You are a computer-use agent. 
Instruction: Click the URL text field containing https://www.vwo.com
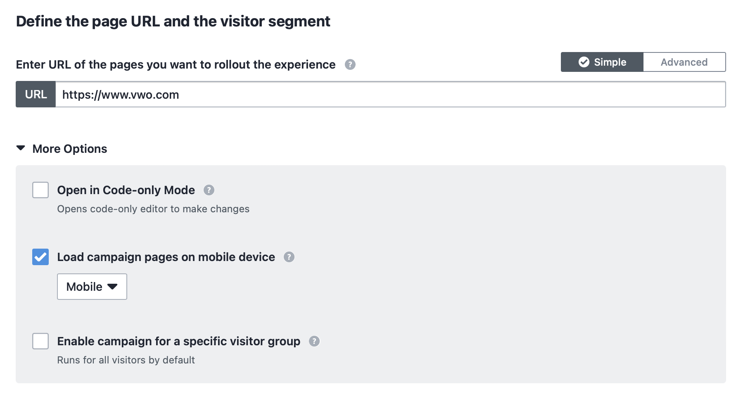tap(390, 95)
